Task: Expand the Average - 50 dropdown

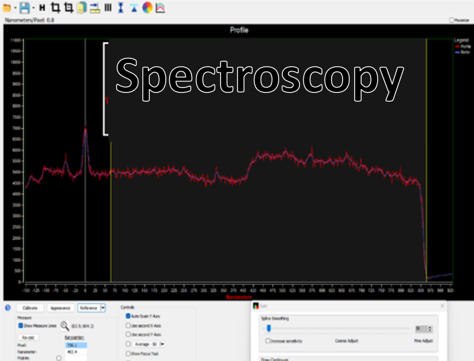Action: point(163,344)
